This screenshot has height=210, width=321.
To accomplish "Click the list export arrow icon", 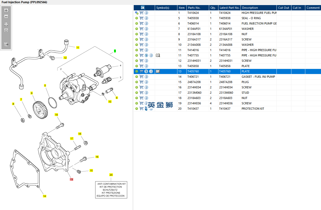I will (x=6, y=44).
